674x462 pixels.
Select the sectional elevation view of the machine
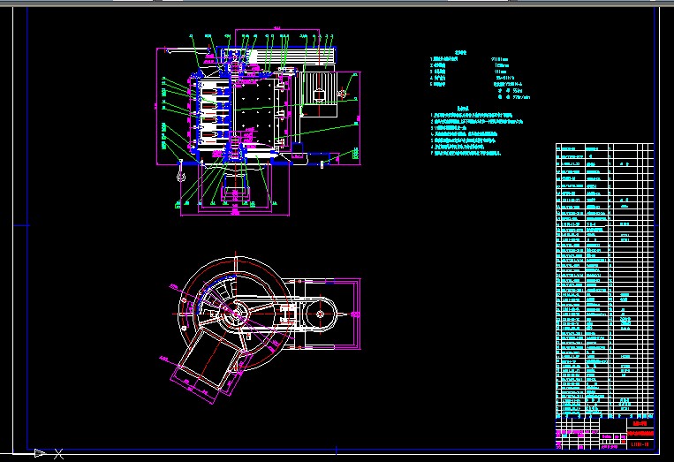click(258, 123)
